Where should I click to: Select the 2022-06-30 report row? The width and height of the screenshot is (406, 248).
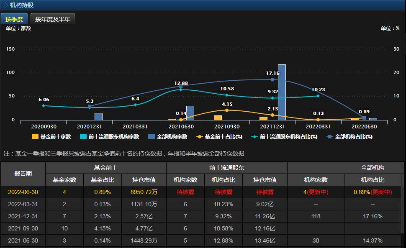coord(23,192)
